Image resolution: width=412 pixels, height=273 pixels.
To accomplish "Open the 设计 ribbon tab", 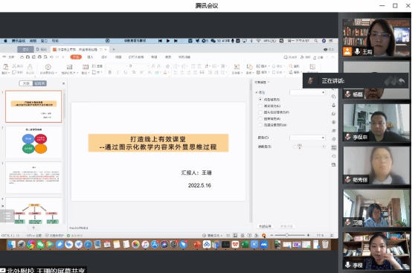I will (x=104, y=57).
